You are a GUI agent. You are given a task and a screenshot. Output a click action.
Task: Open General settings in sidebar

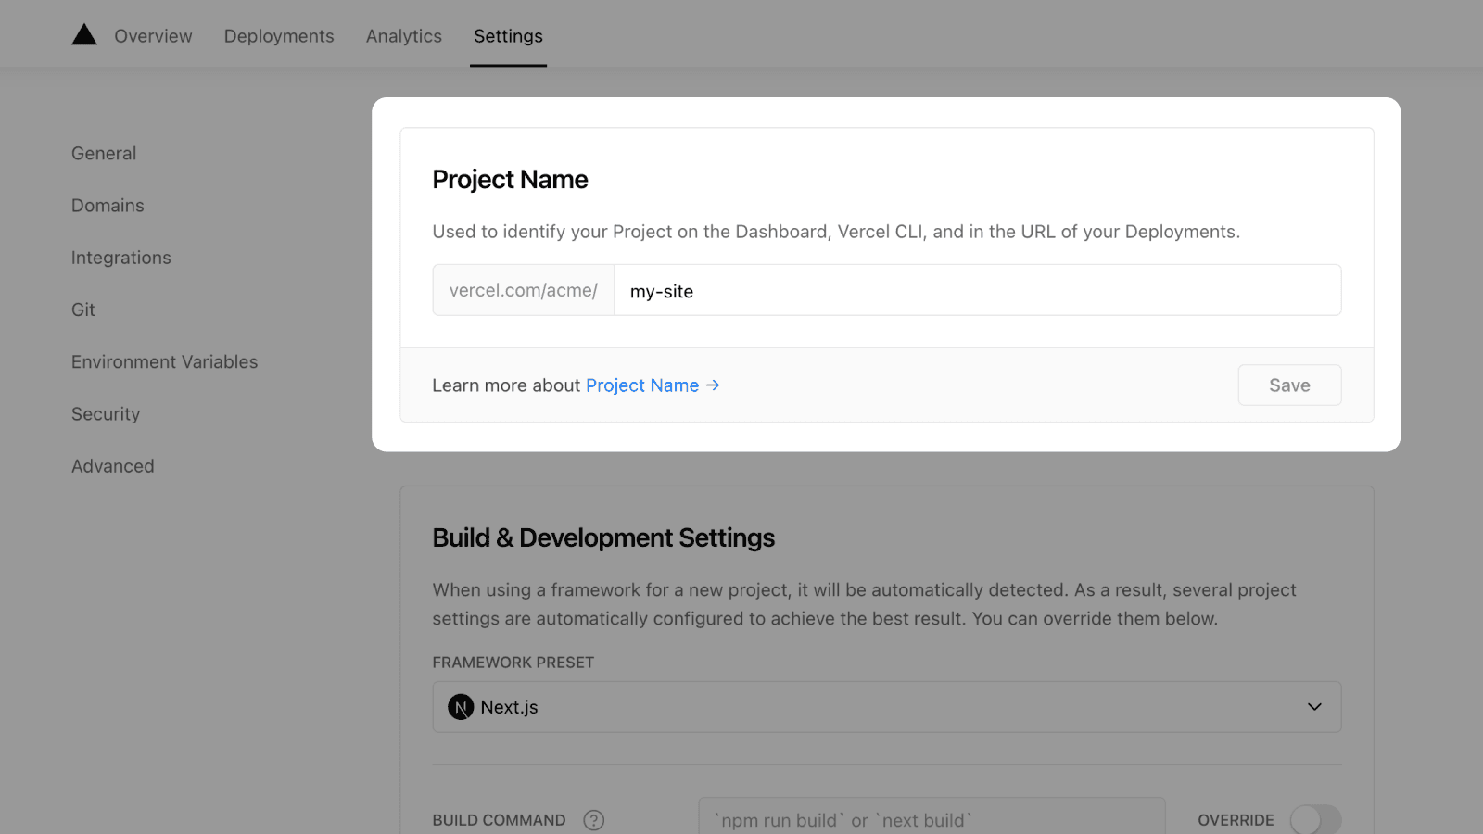104,154
